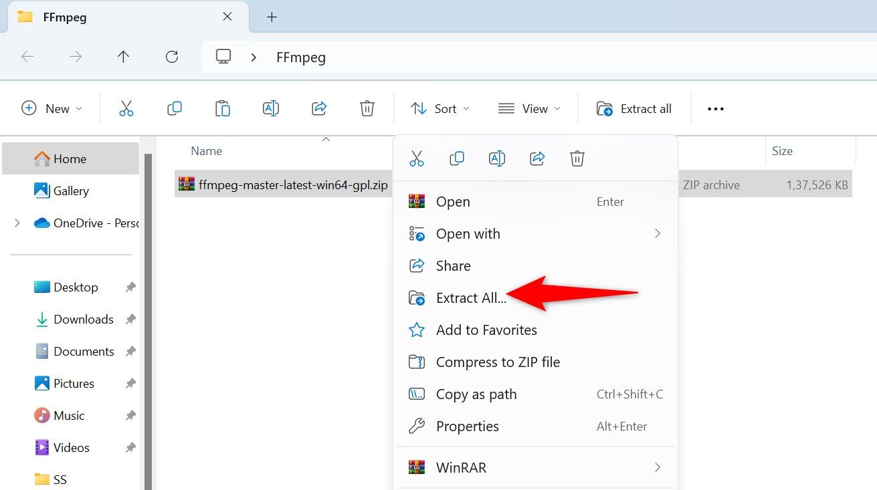Image resolution: width=877 pixels, height=490 pixels.
Task: Unpin Documents from Quick access
Action: [x=130, y=352]
